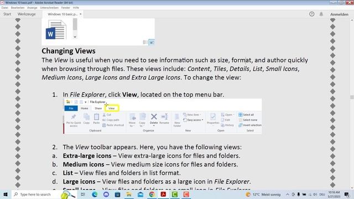The width and height of the screenshot is (354, 199).
Task: Click the details view icon below the Word thumbnail
Action: pos(145,42)
